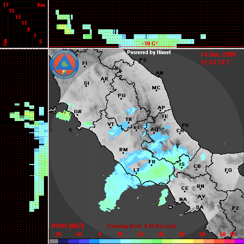Image resolution: width=244 pixels, height=244 pixels.
Task: Click the CH city label
Action: pos(180,131)
